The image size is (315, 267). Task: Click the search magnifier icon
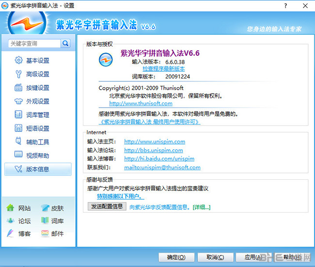[x=65, y=43]
